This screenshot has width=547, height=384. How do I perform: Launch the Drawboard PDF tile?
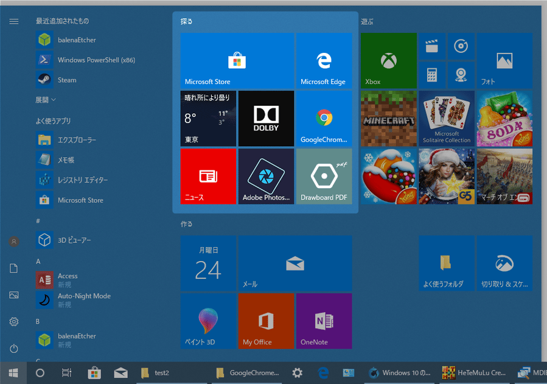[324, 176]
